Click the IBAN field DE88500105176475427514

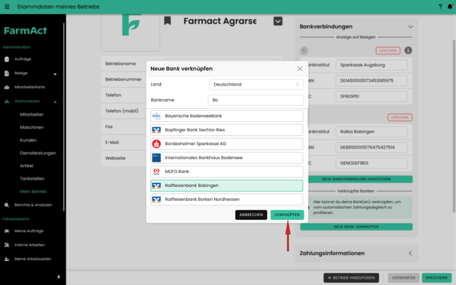[x=371, y=147]
